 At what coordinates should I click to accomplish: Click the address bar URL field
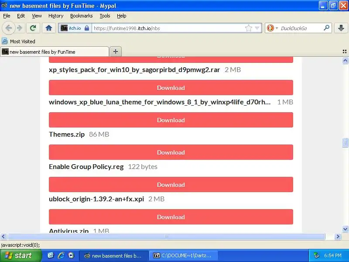coord(168,28)
